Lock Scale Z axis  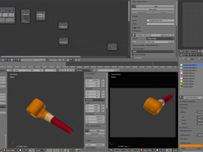point(103,111)
